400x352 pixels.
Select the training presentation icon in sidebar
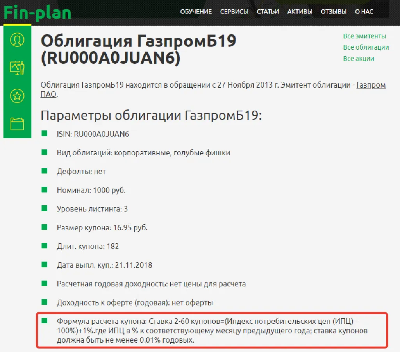coord(17,67)
